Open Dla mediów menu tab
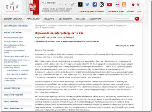This screenshot has height=112, width=152. (65, 19)
